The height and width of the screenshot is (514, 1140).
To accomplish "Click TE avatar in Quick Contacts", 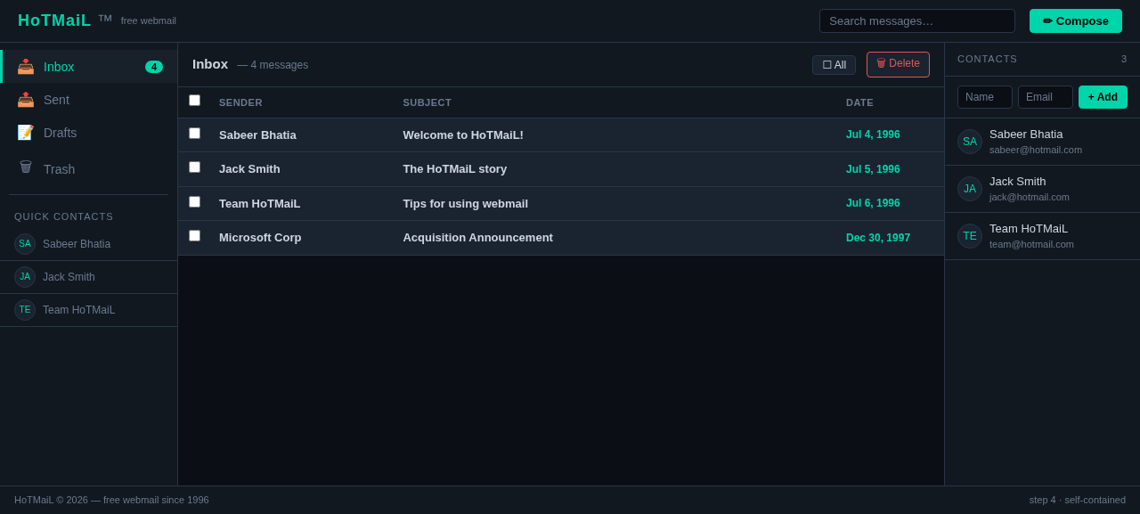I will click(25, 310).
